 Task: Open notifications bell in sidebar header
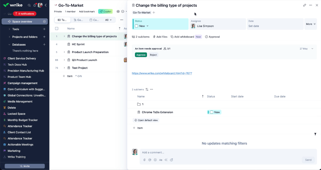[34, 5]
